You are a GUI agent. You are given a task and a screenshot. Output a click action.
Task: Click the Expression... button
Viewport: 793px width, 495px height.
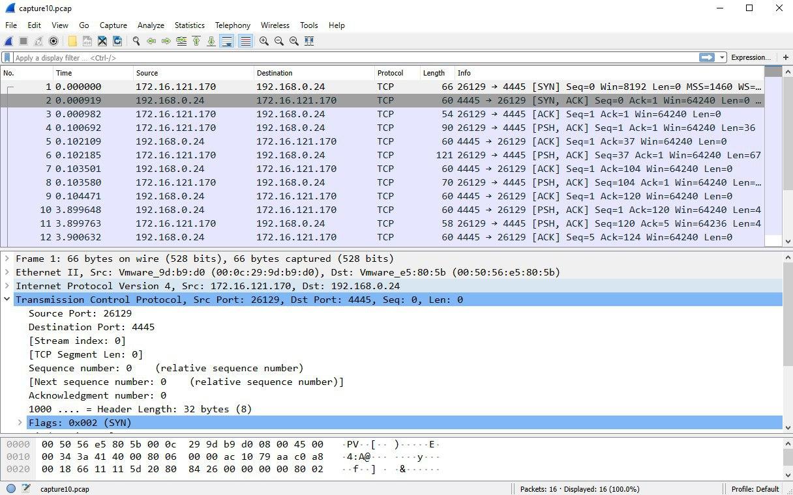tap(751, 57)
